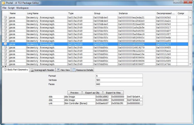Expand the top pane using divider down arrow
Screen dimensions: 194x125
(x=5, y=67)
